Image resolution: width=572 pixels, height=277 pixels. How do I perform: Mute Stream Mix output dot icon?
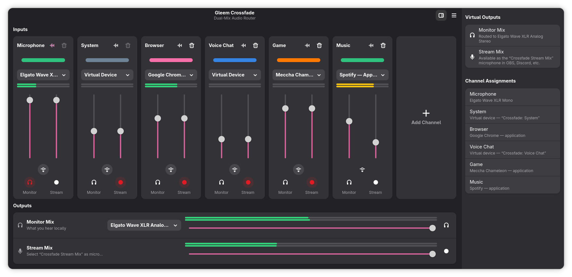pyautogui.click(x=446, y=251)
